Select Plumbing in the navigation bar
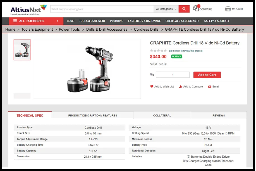 (x=117, y=21)
